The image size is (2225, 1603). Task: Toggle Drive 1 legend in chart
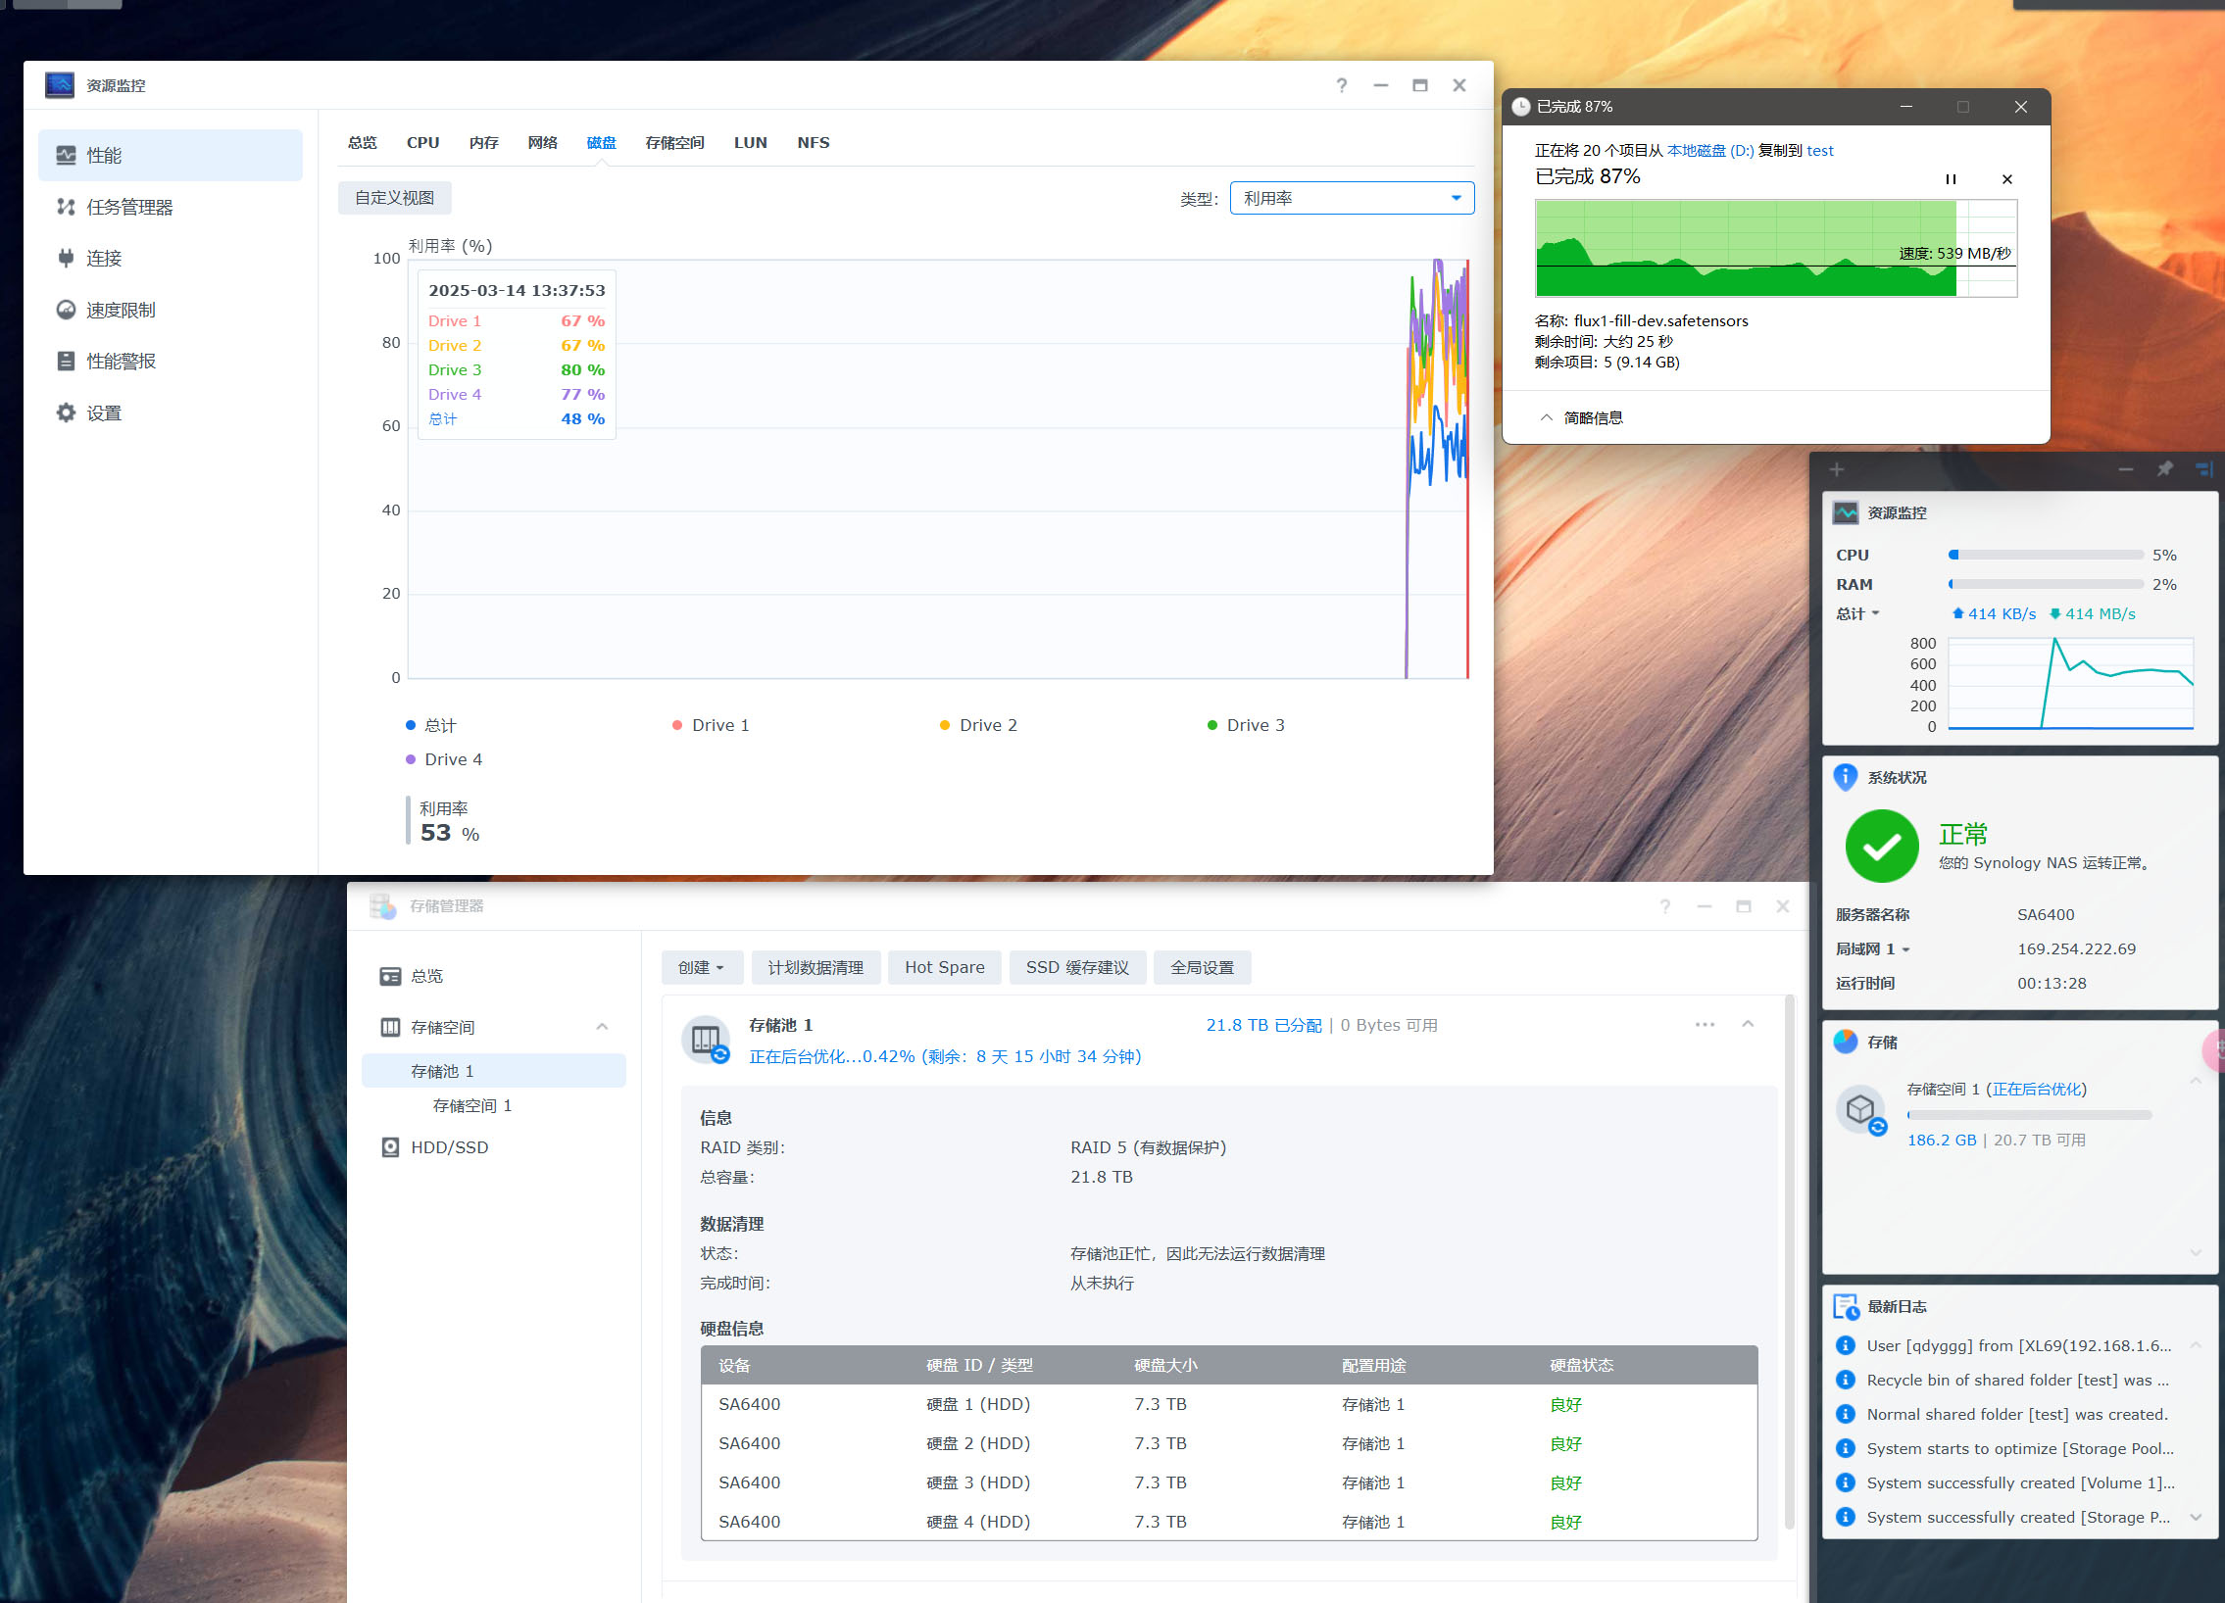click(x=711, y=725)
